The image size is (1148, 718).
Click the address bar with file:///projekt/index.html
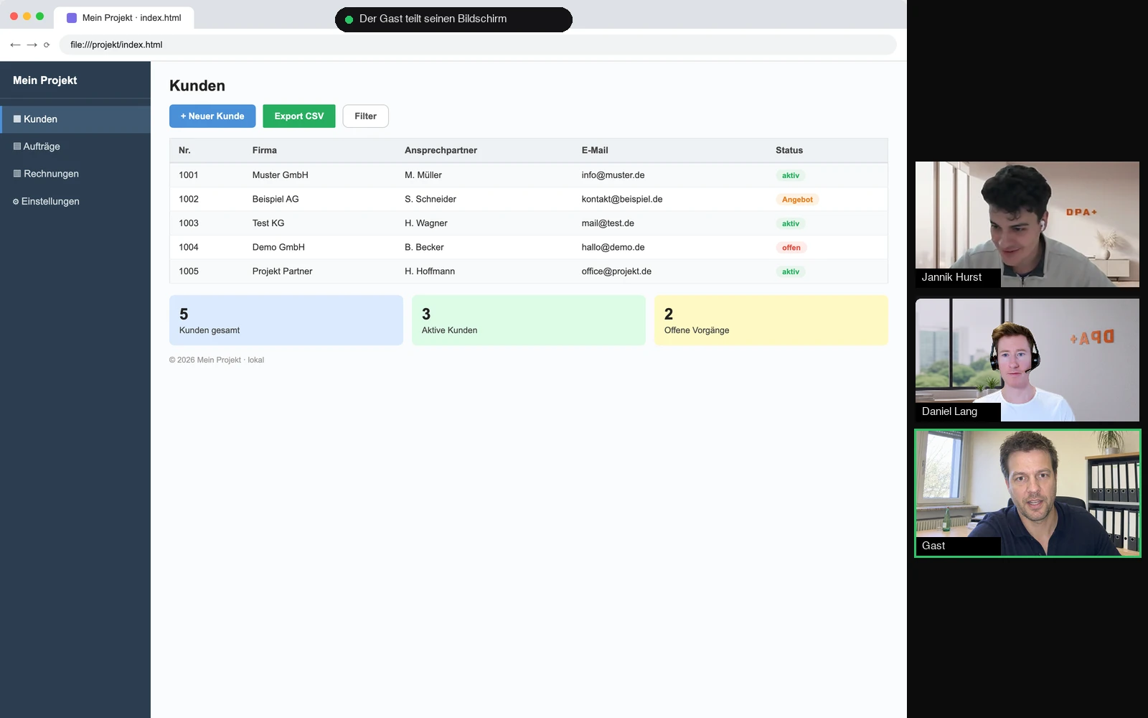478,45
